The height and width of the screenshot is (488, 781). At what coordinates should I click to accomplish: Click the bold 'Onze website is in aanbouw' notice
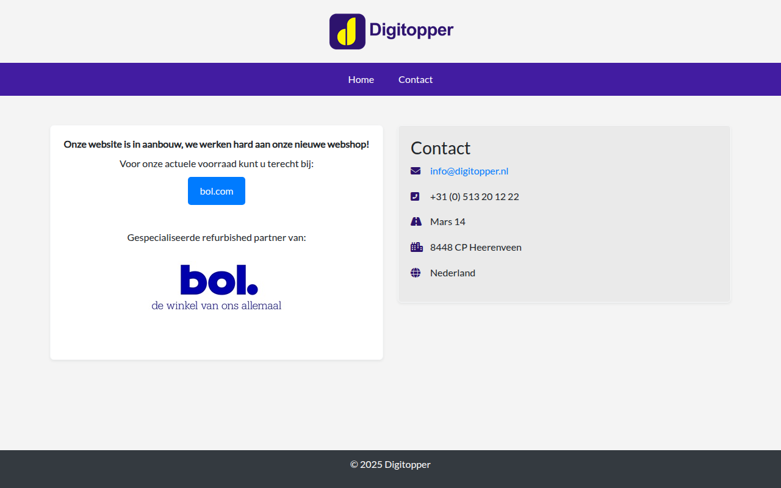pos(217,145)
